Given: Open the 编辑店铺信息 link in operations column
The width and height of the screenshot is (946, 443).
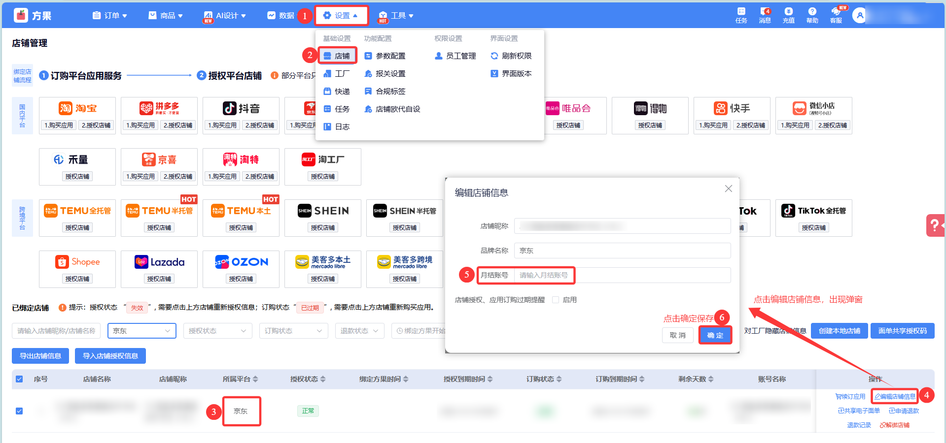Looking at the screenshot, I should pos(895,396).
